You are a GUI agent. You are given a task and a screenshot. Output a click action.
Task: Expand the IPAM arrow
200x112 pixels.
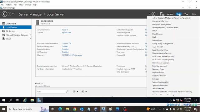[30, 39]
